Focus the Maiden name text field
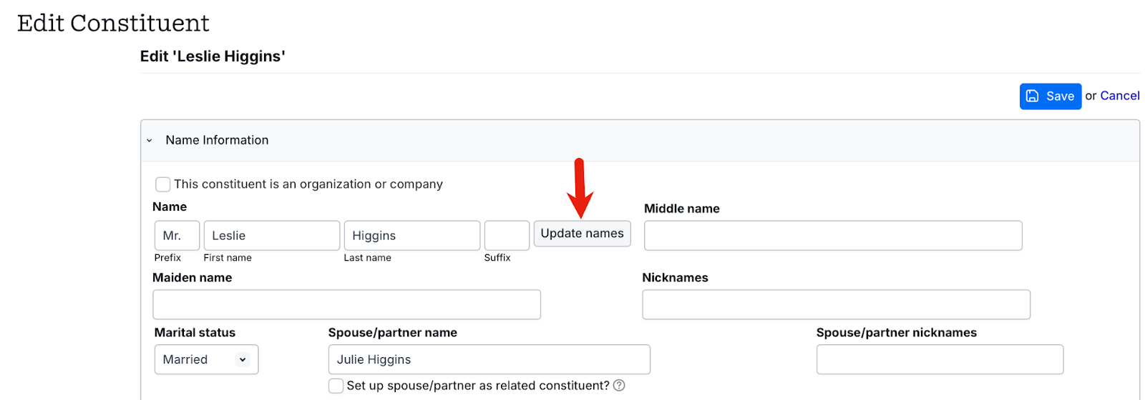Screen dimensions: 1145x400 point(346,305)
